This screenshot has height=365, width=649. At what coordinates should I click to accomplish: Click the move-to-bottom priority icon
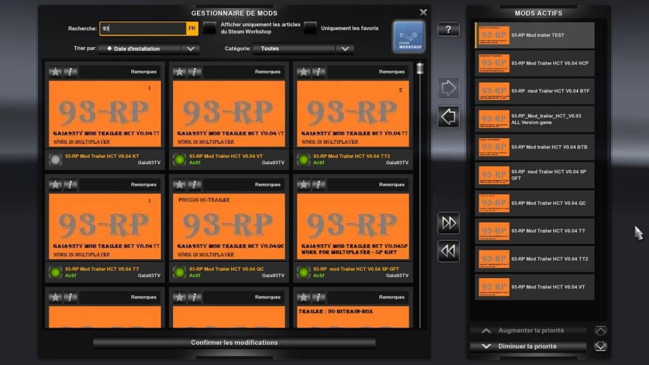point(601,346)
